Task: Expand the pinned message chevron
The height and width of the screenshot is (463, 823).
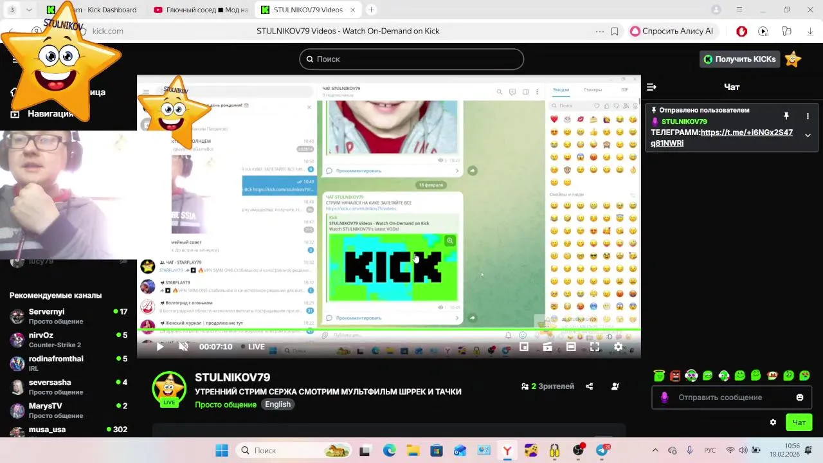Action: click(808, 135)
